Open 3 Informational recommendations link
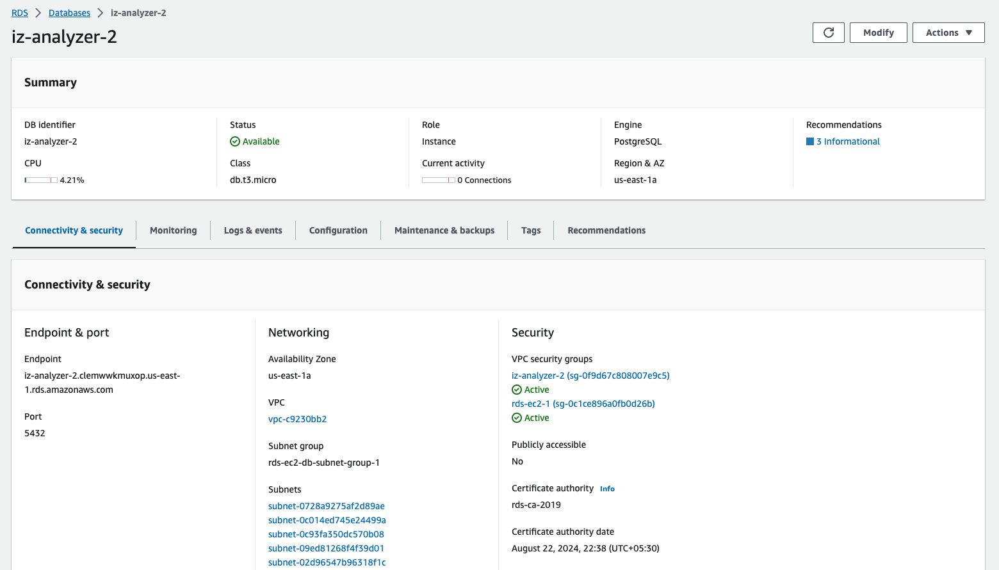The height and width of the screenshot is (570, 999). pyautogui.click(x=848, y=141)
